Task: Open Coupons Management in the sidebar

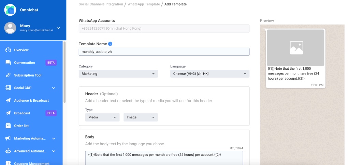Action: pyautogui.click(x=32, y=163)
